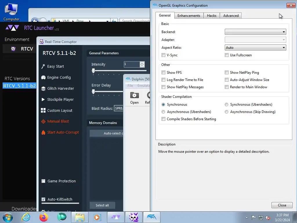This screenshot has width=297, height=223.
Task: Click Intensity numeric input field
Action: point(132,64)
